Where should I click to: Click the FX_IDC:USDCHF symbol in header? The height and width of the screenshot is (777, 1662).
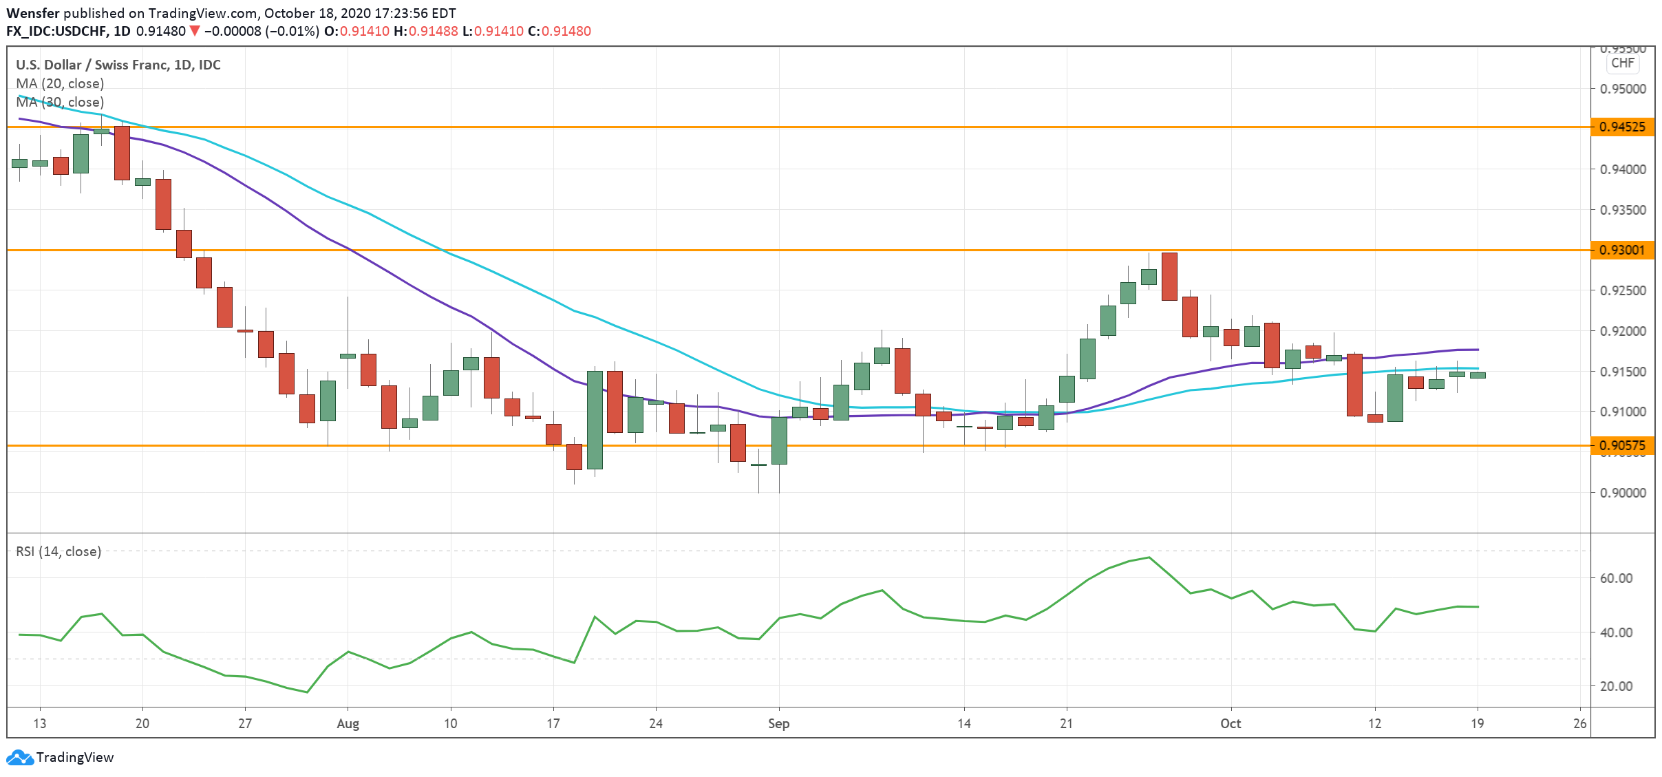coord(57,31)
